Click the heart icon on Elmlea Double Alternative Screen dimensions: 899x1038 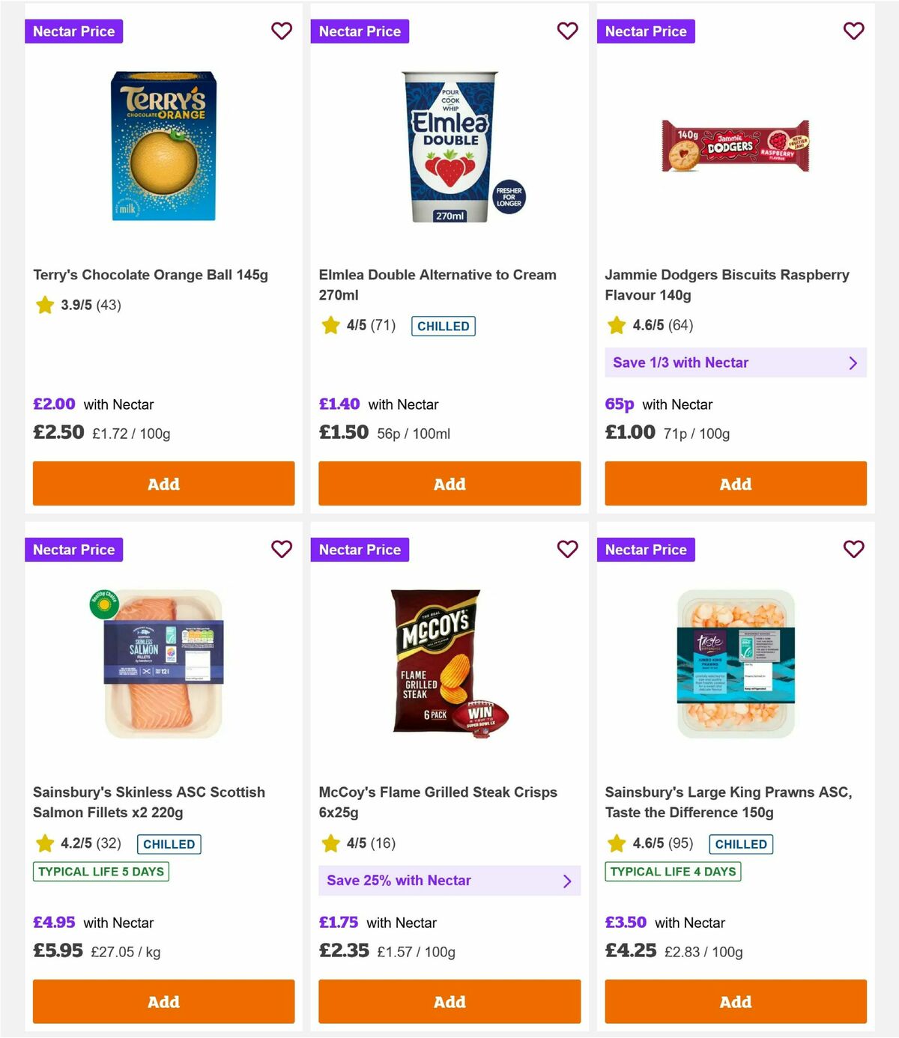pyautogui.click(x=567, y=31)
